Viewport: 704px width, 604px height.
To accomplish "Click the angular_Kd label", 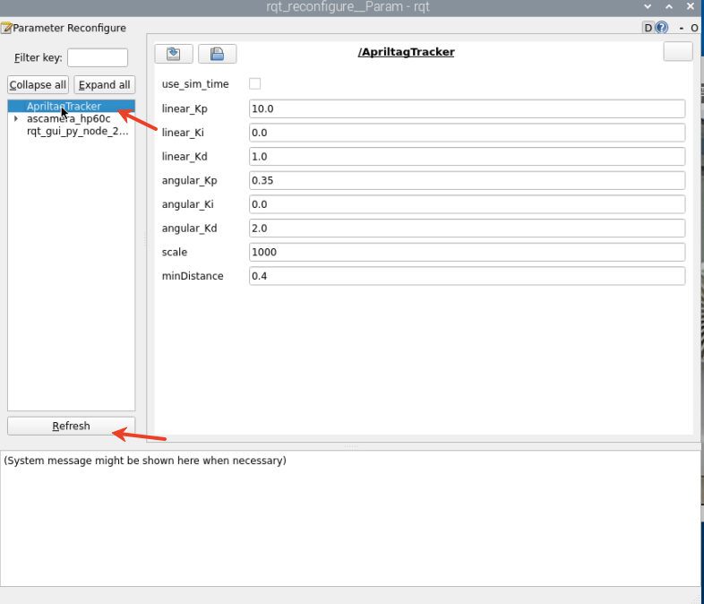I will pos(190,229).
